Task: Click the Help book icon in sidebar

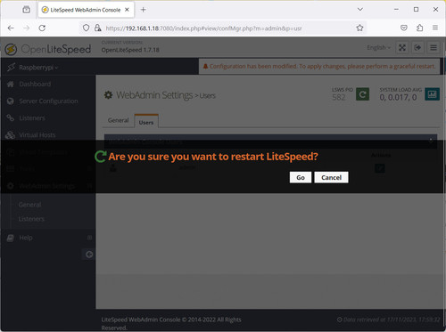Action: point(11,238)
